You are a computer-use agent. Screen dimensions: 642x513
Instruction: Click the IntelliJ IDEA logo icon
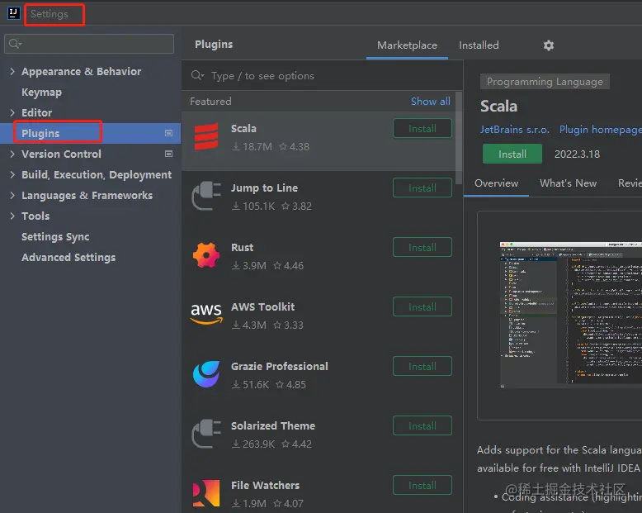tap(13, 13)
